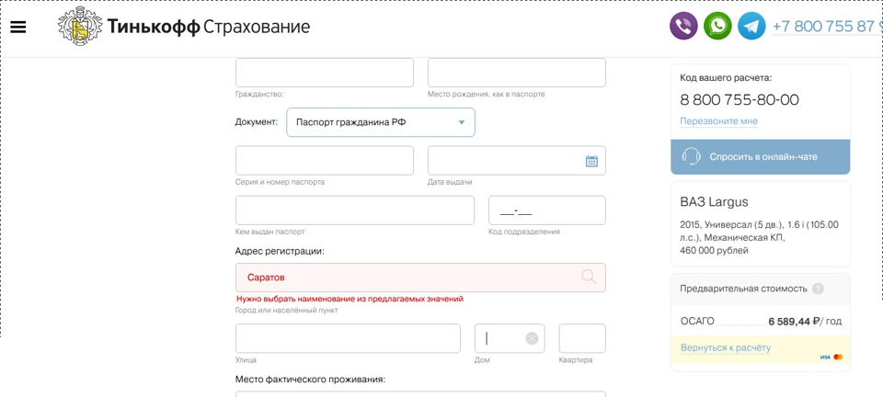883x397 pixels.
Task: Click the city field containing Саратов
Action: pyautogui.click(x=420, y=278)
